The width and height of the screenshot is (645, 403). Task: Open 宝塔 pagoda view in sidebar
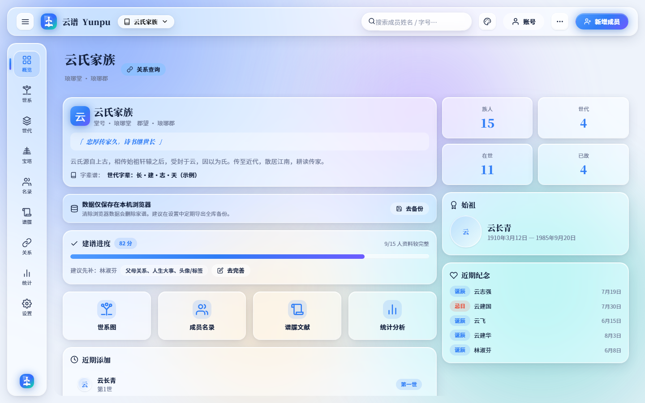point(27,155)
